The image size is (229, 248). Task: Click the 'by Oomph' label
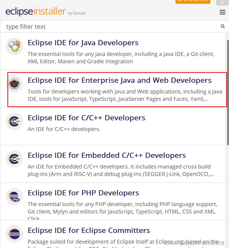(x=77, y=13)
